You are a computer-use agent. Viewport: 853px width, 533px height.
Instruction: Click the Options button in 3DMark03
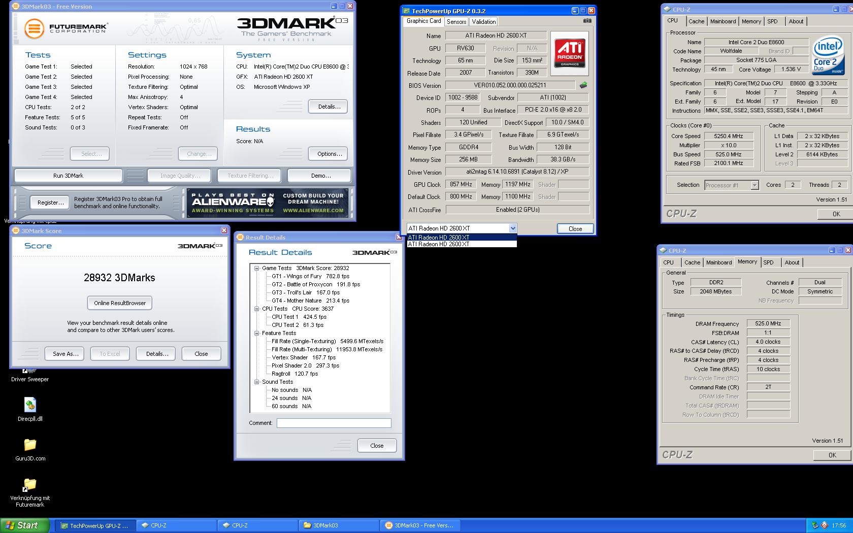coord(329,154)
